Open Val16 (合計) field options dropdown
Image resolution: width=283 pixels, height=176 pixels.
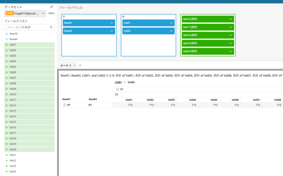click(231, 19)
